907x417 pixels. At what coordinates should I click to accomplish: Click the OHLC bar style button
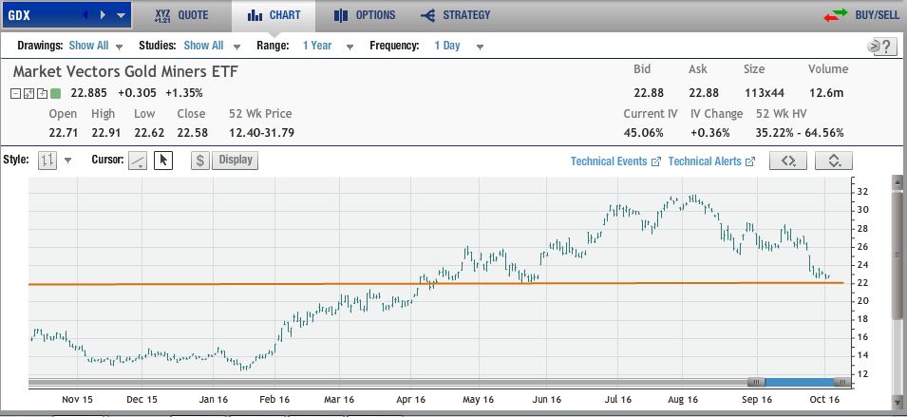(47, 161)
